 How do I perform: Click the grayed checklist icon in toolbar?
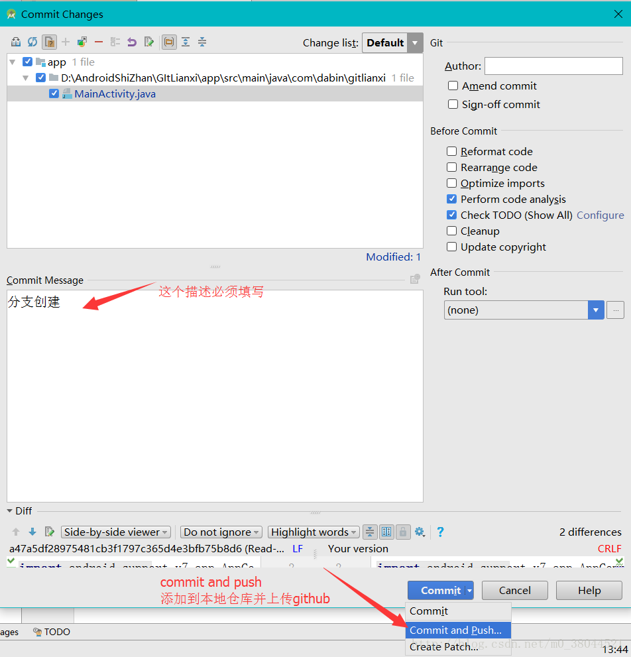pyautogui.click(x=115, y=42)
